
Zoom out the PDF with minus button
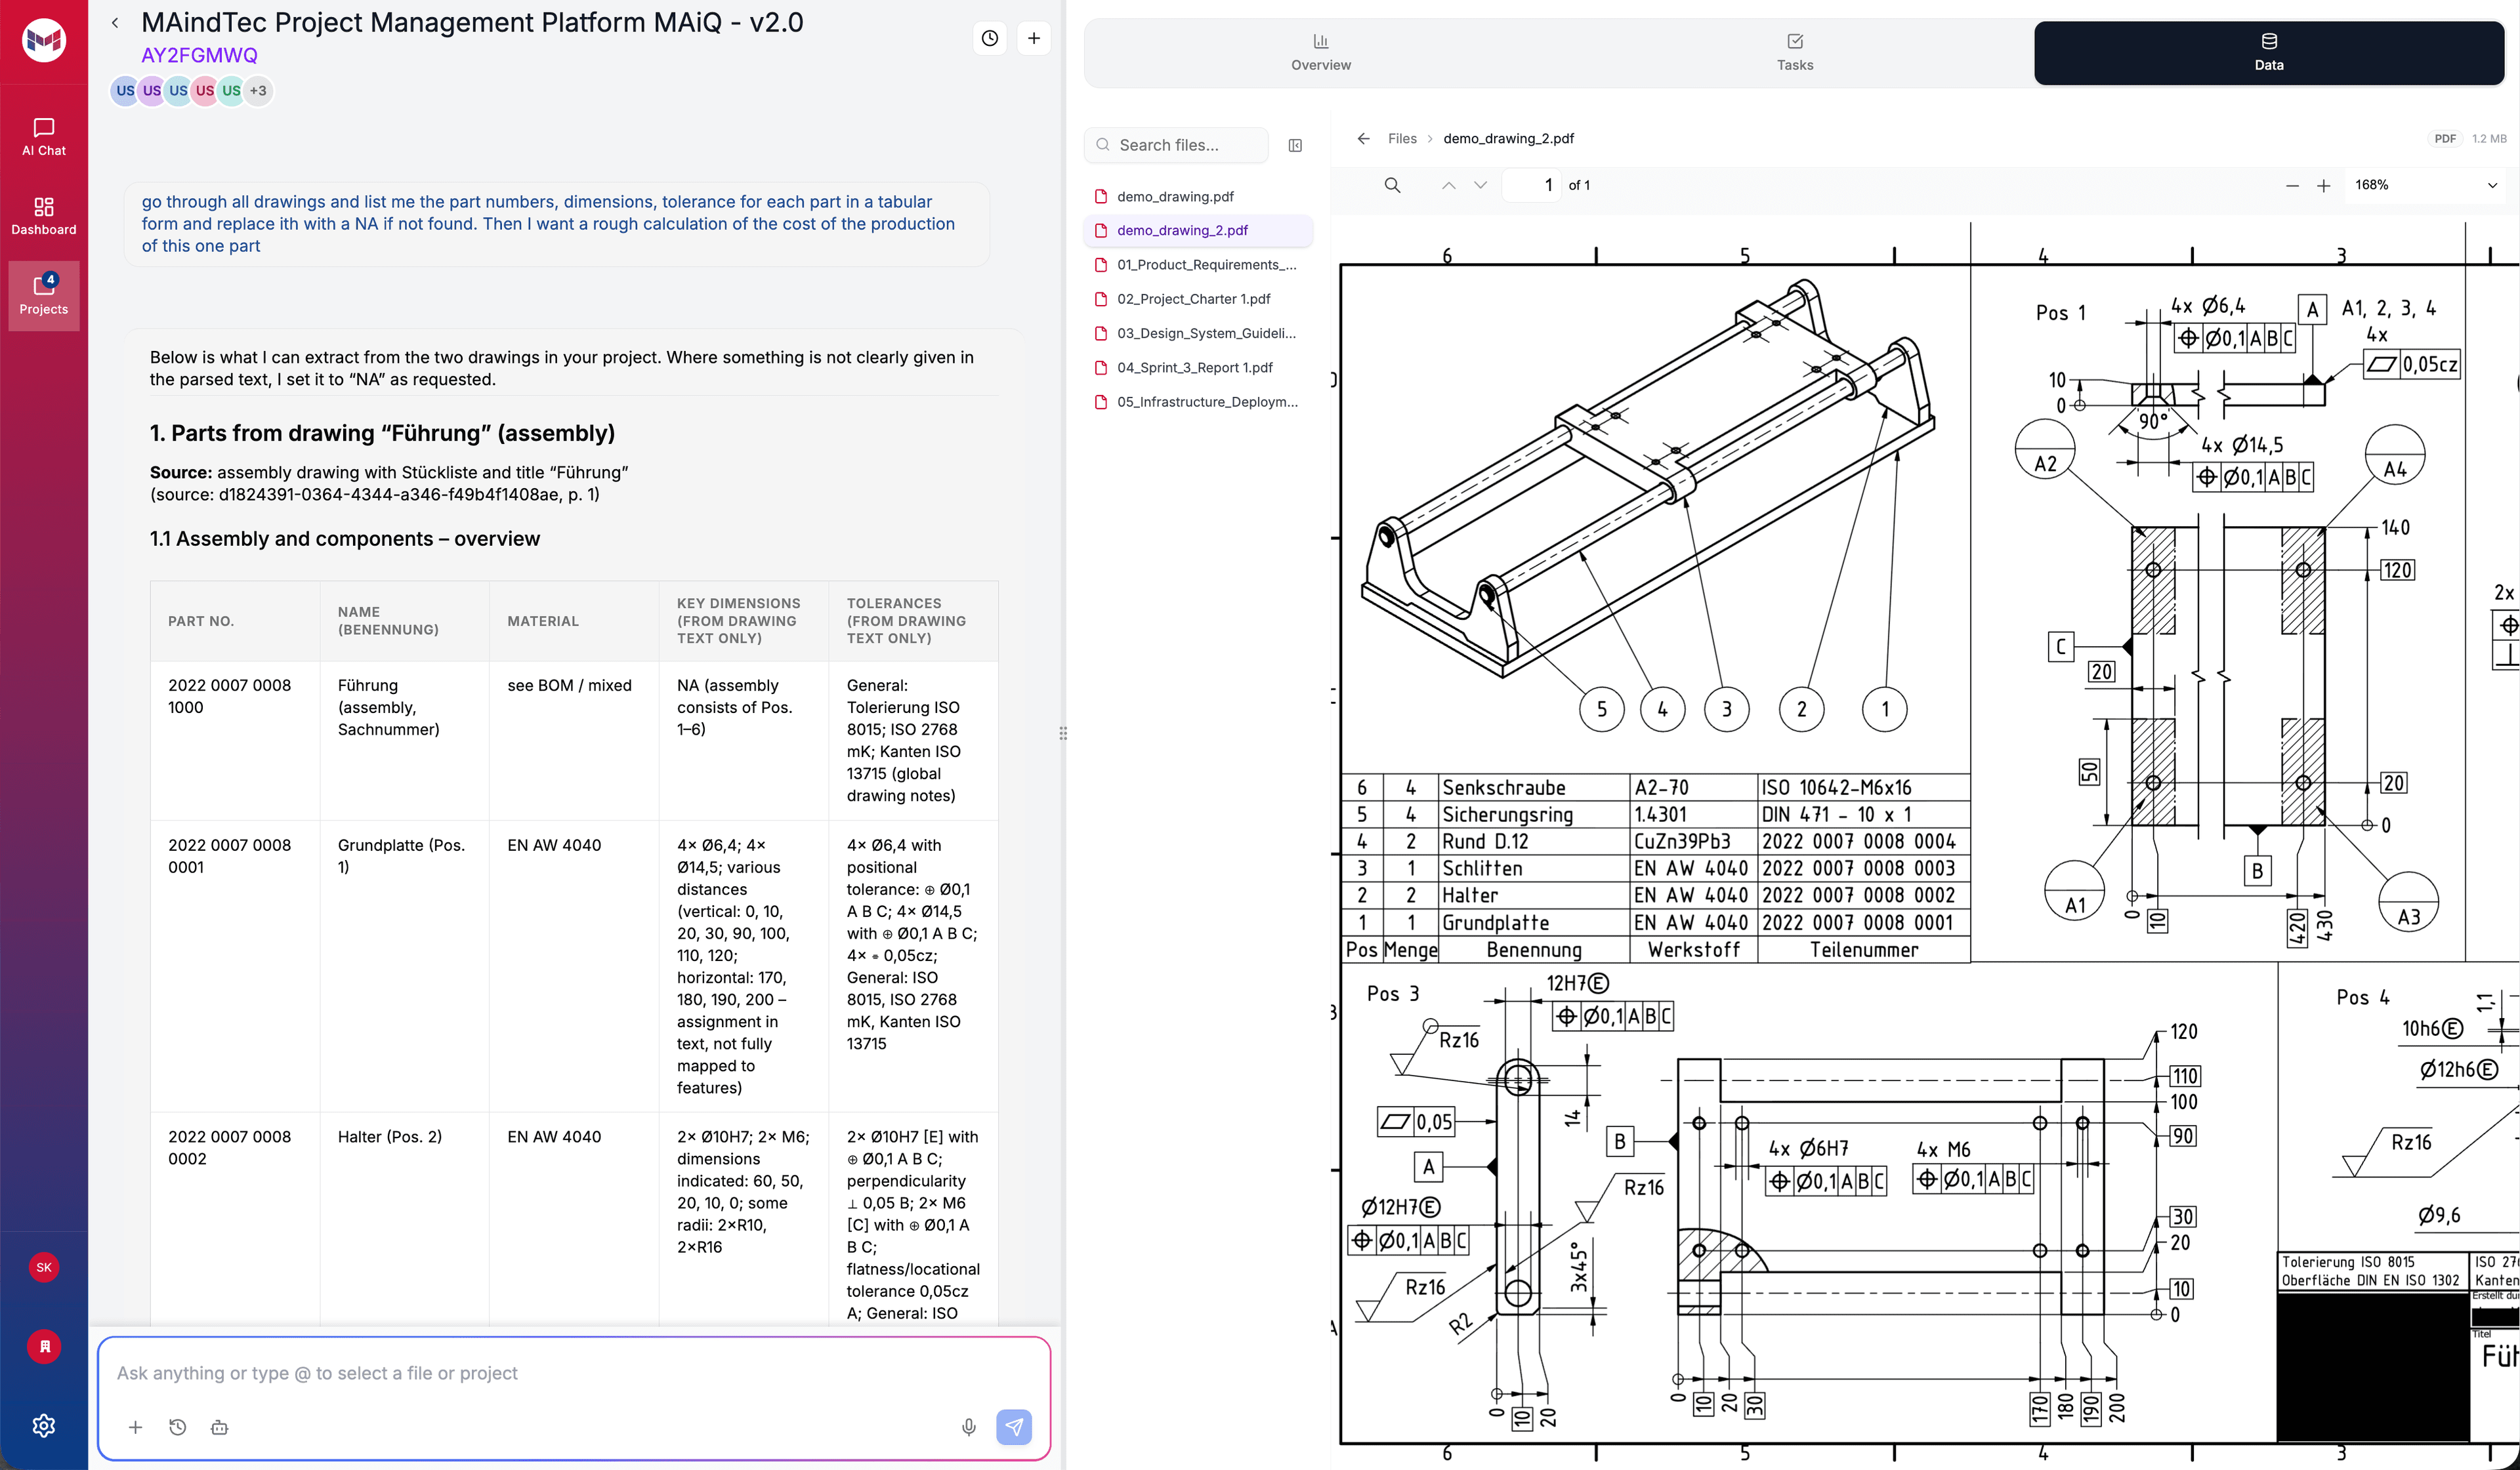point(2292,186)
